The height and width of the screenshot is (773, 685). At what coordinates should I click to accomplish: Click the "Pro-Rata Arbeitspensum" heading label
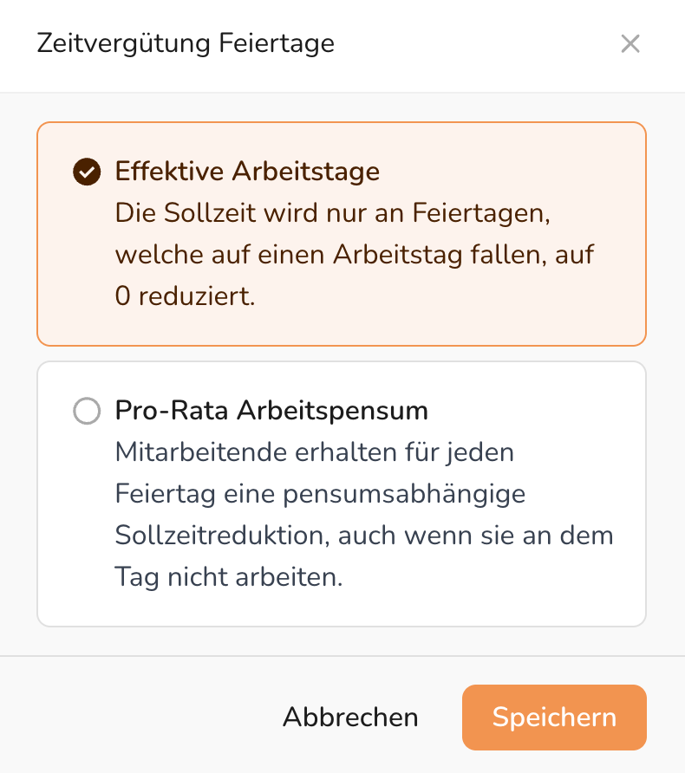271,411
